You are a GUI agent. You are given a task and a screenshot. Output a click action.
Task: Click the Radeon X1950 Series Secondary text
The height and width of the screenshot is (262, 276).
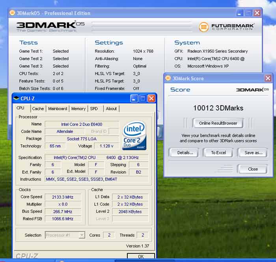point(217,51)
